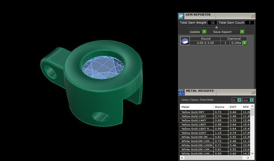The width and height of the screenshot is (274, 161).
Task: Sort by the Grams column header
Action: tap(221, 107)
